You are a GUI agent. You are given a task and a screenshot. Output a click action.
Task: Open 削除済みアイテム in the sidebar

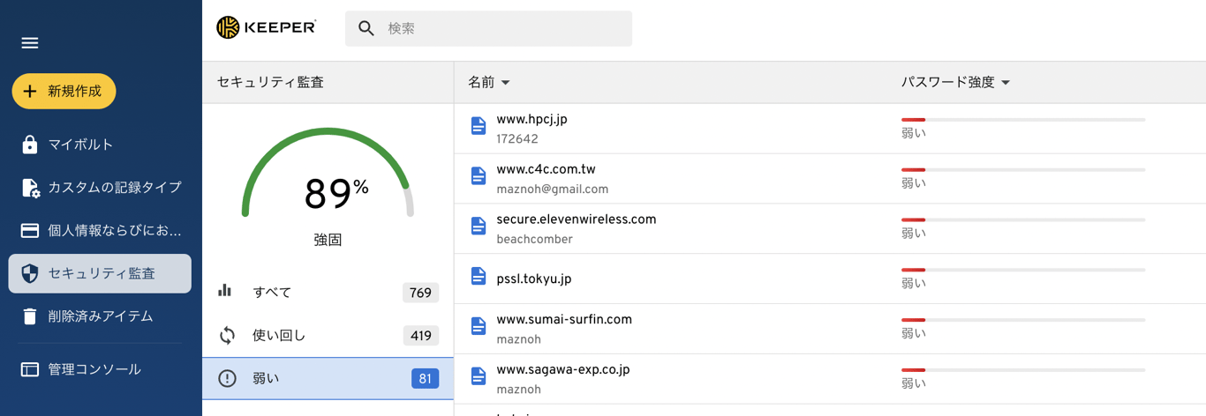click(x=100, y=316)
